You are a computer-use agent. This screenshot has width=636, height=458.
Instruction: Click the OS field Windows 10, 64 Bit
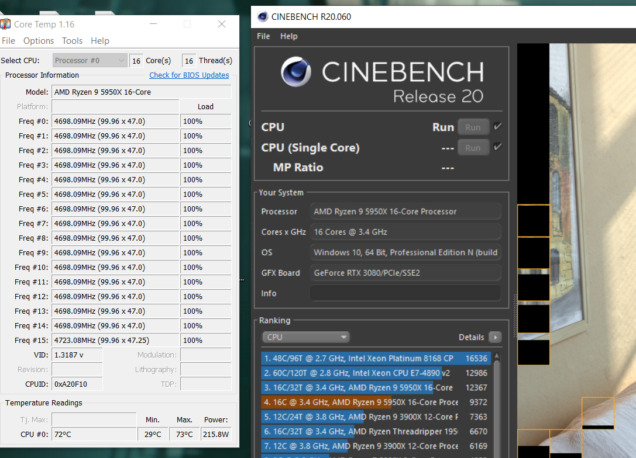pos(405,252)
